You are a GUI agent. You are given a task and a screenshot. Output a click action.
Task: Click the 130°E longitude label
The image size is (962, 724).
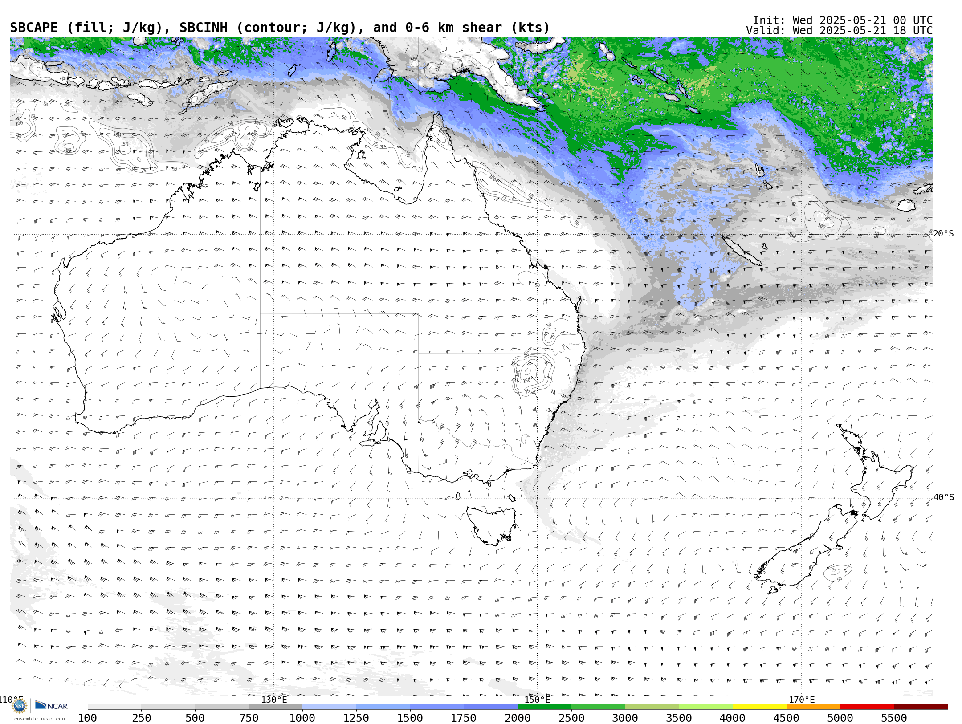coord(274,700)
